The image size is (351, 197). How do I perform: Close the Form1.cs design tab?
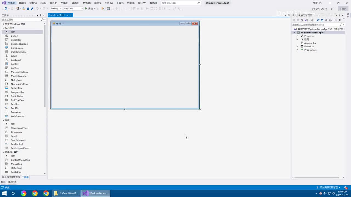pyautogui.click(x=71, y=16)
